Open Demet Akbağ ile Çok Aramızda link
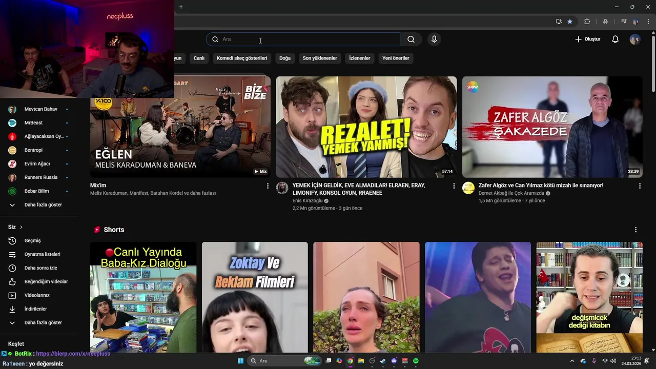The height and width of the screenshot is (369, 656). click(x=511, y=193)
